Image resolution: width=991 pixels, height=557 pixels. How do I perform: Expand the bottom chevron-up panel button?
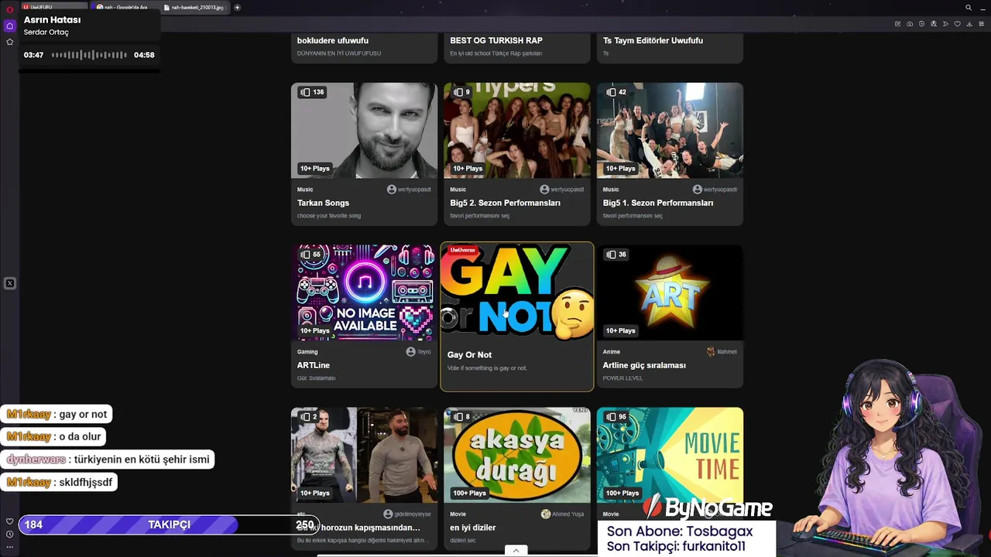(516, 551)
